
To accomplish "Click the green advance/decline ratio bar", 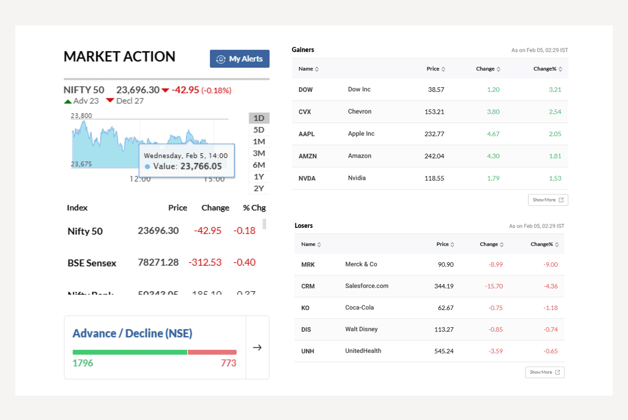I will click(x=130, y=352).
